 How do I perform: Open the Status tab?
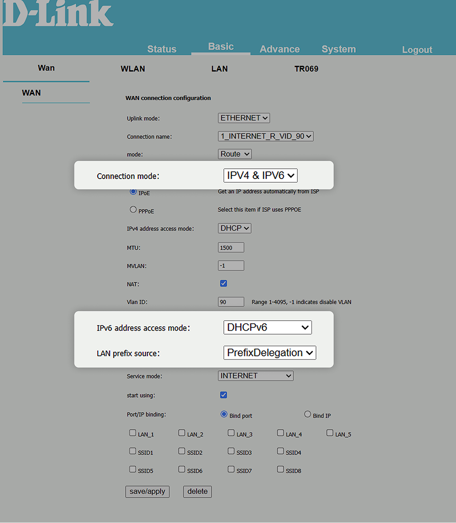point(162,49)
